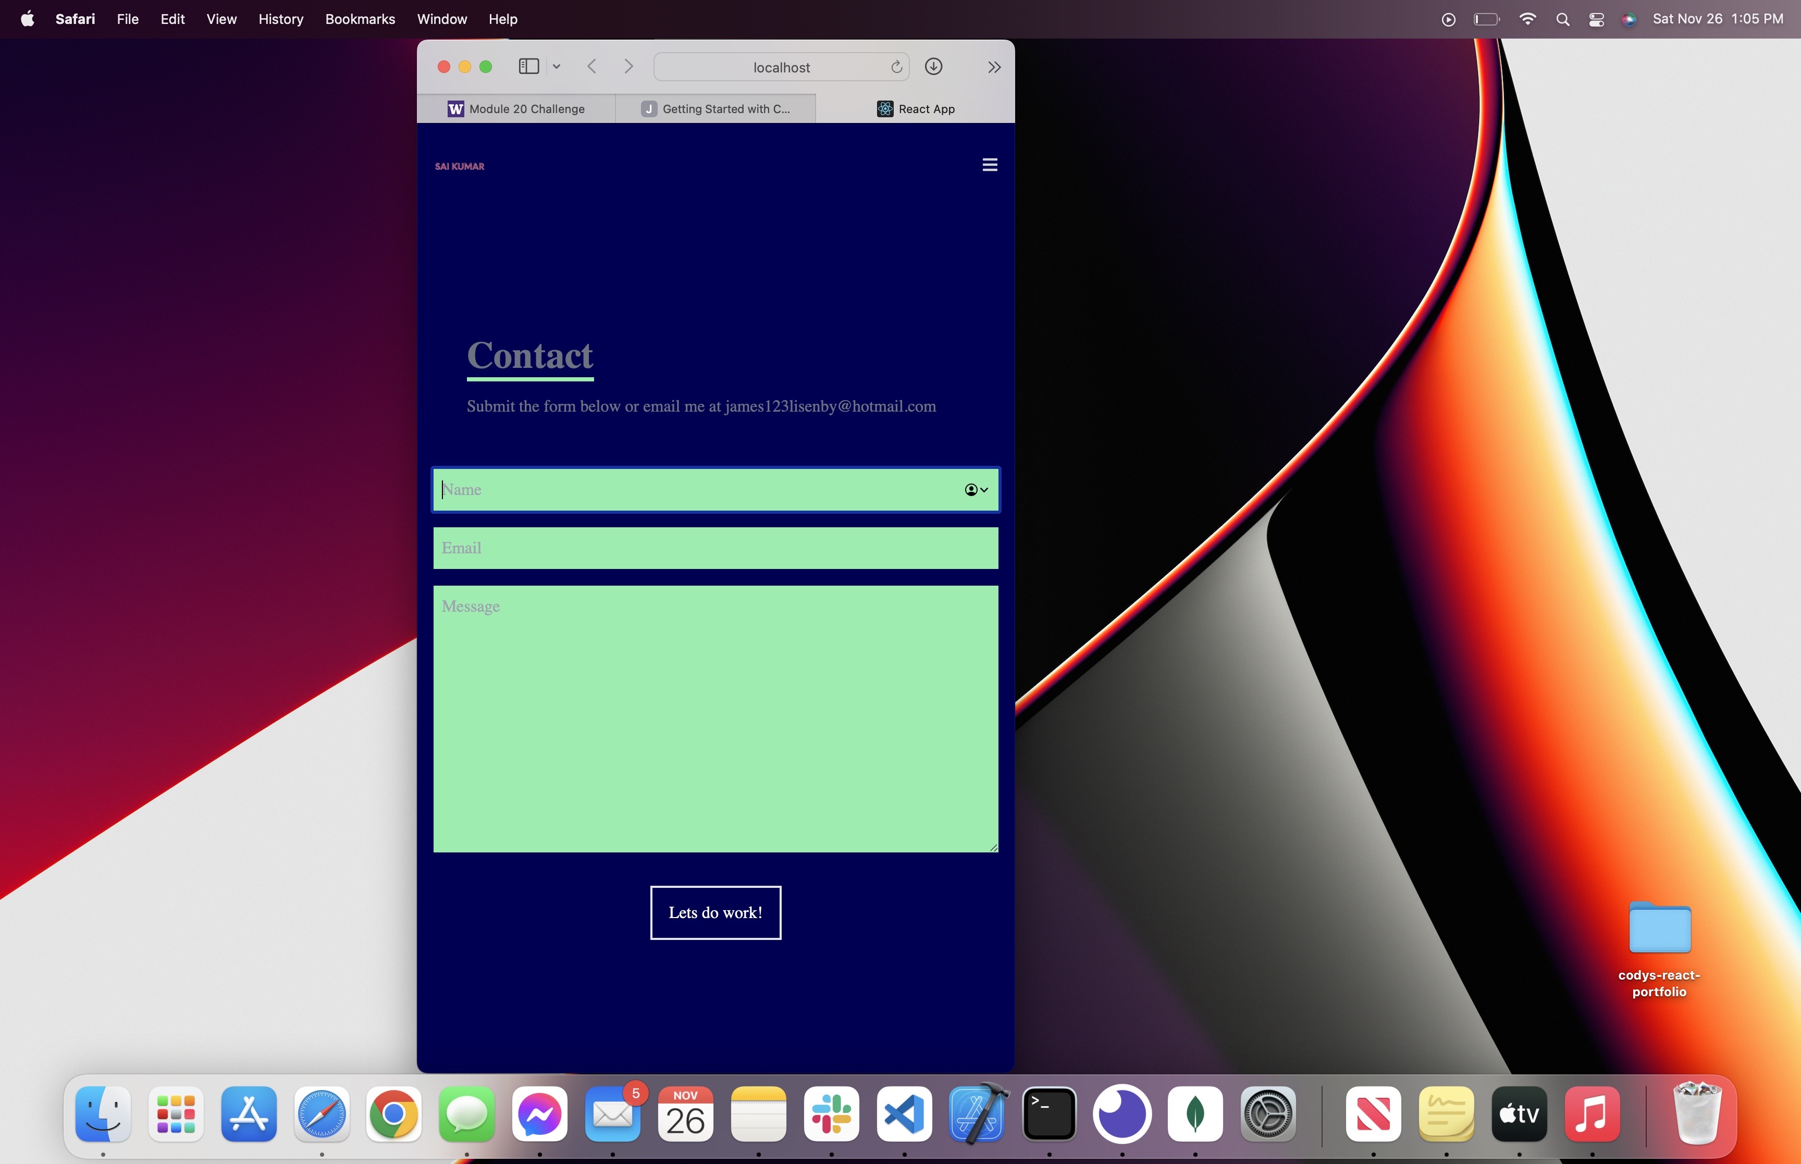Open the Edit menu

click(172, 19)
